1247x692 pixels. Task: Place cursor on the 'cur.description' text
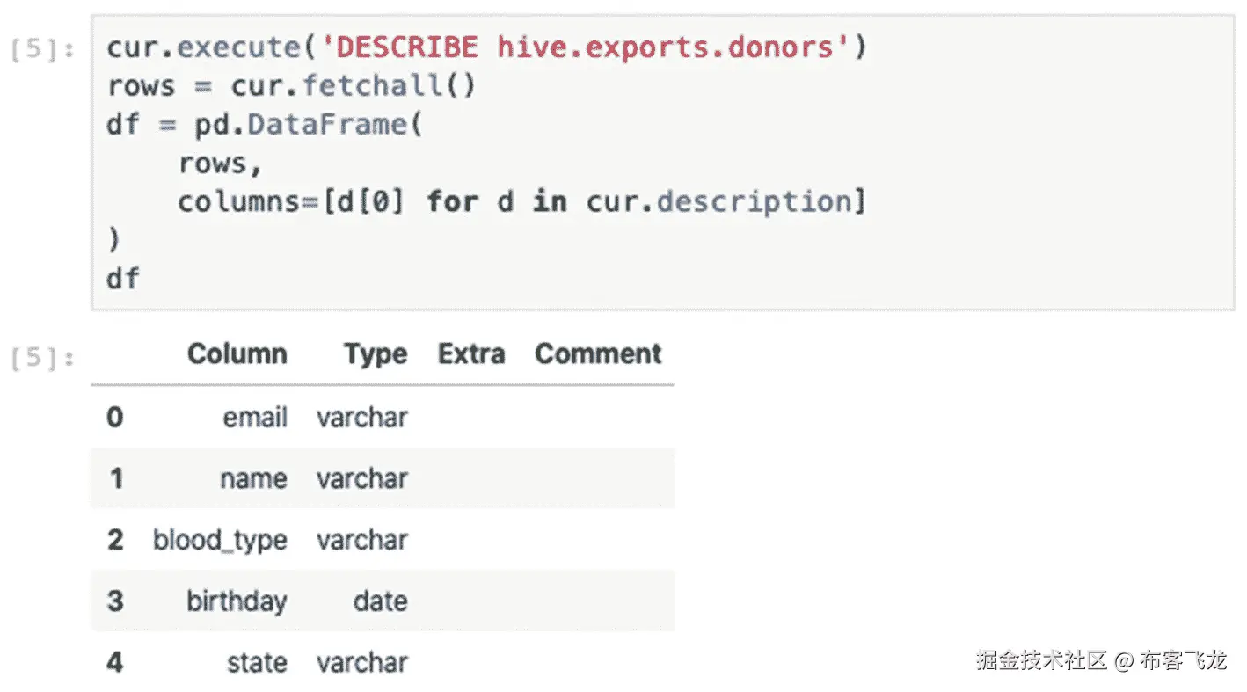click(718, 202)
